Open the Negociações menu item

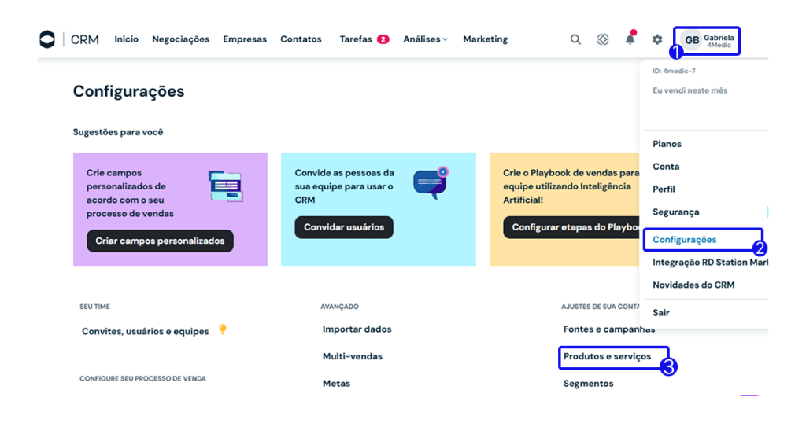click(x=180, y=39)
